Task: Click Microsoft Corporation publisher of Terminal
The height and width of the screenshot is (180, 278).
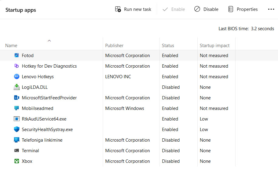Action: pyautogui.click(x=127, y=151)
